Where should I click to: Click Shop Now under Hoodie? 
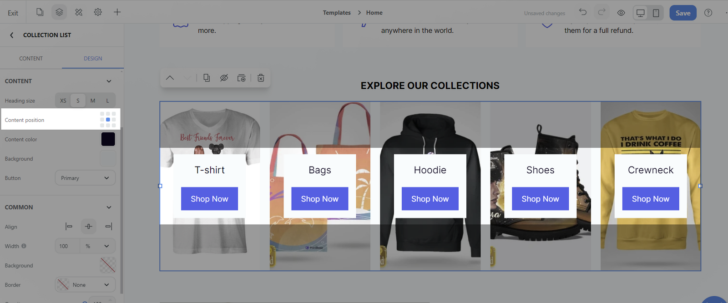click(430, 199)
